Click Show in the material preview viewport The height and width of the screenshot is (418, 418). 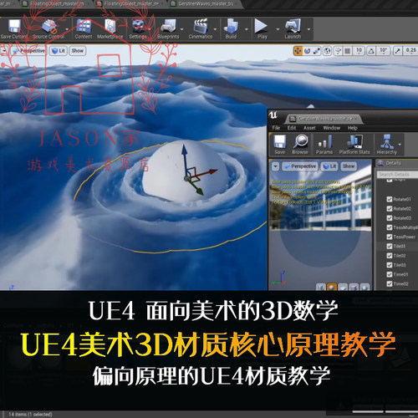coord(349,166)
